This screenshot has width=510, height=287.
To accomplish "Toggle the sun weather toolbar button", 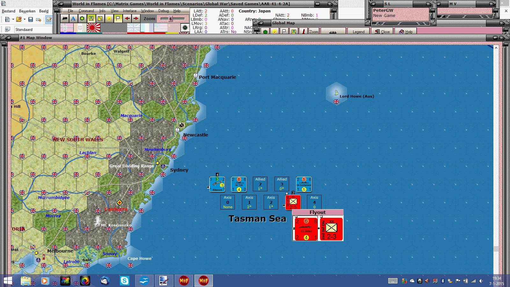I will point(109,18).
